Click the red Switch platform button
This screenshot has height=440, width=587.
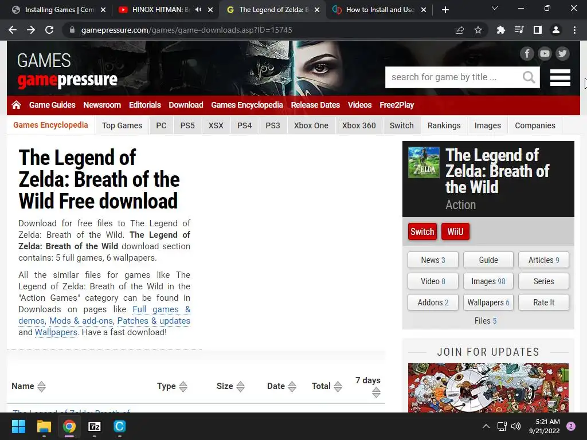tap(422, 231)
